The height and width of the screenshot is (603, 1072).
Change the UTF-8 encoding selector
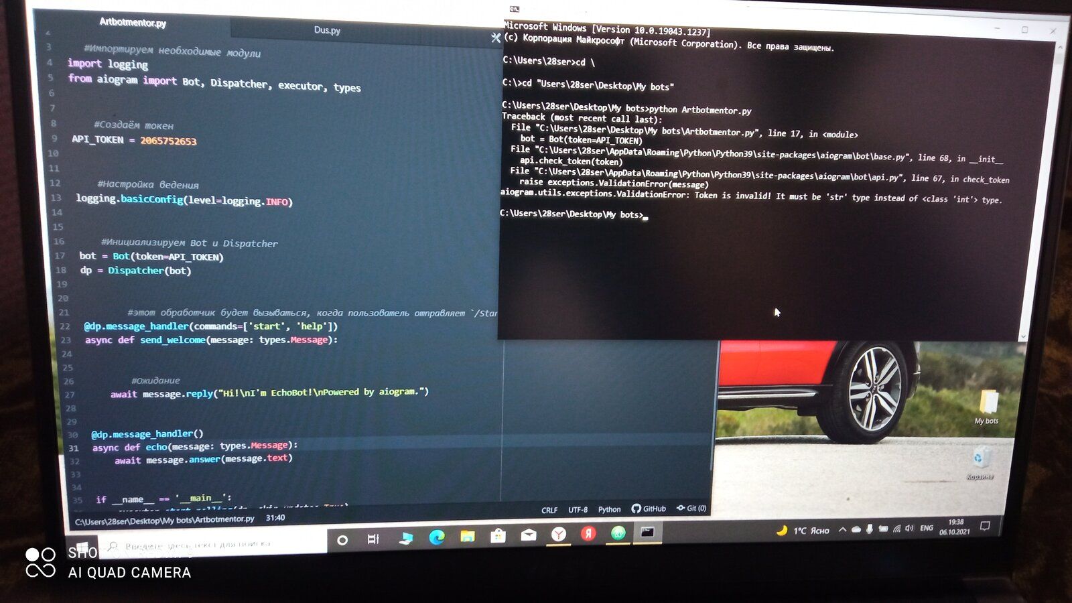click(578, 509)
